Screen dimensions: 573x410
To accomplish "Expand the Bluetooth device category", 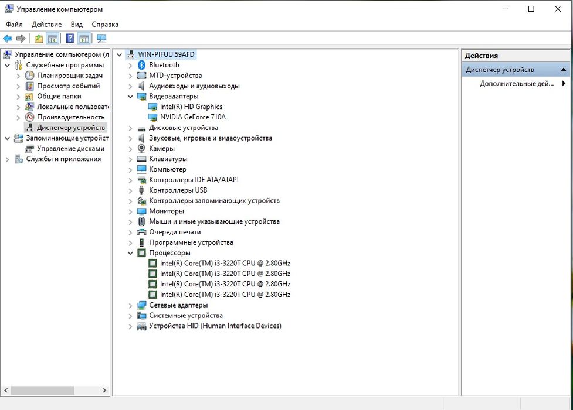I will coord(130,66).
